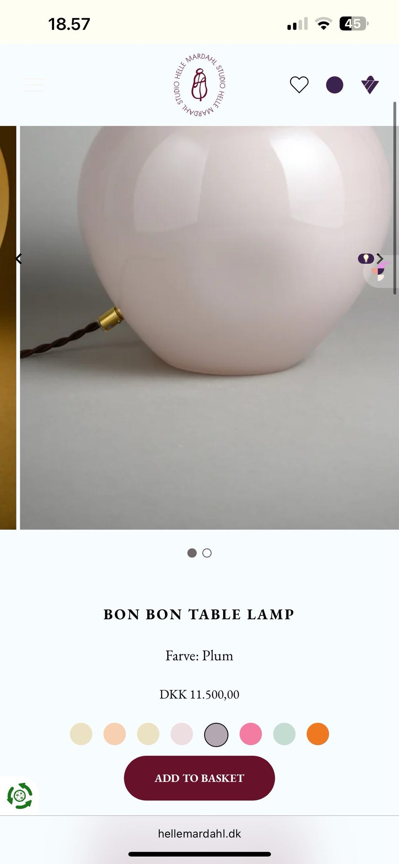Image resolution: width=399 pixels, height=864 pixels.
Task: Choose the orange color swatch
Action: click(318, 734)
